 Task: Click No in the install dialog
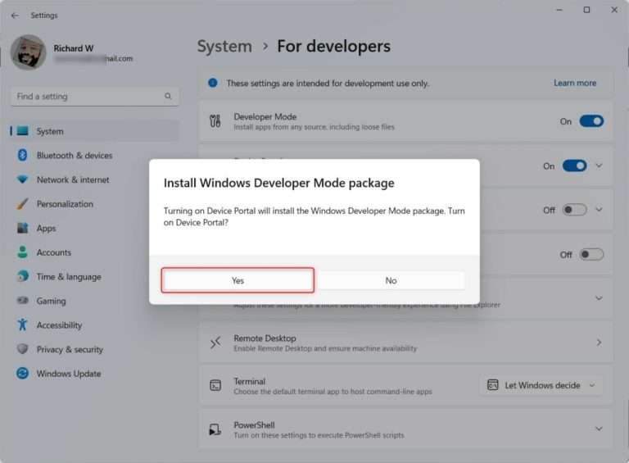(x=391, y=280)
